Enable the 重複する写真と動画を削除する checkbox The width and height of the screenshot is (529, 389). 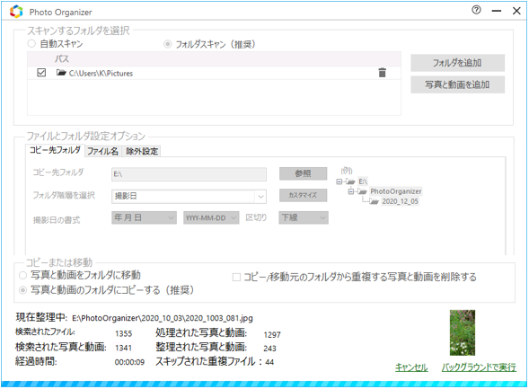[x=236, y=278]
